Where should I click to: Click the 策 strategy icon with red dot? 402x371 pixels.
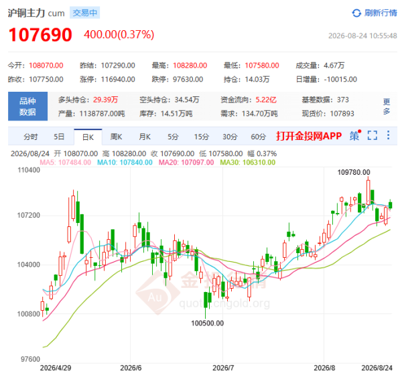click(x=355, y=135)
